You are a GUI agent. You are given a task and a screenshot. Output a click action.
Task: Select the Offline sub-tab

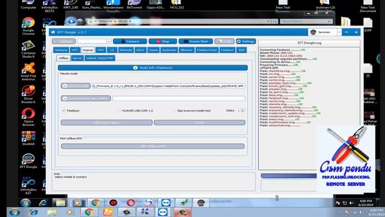pyautogui.click(x=63, y=58)
